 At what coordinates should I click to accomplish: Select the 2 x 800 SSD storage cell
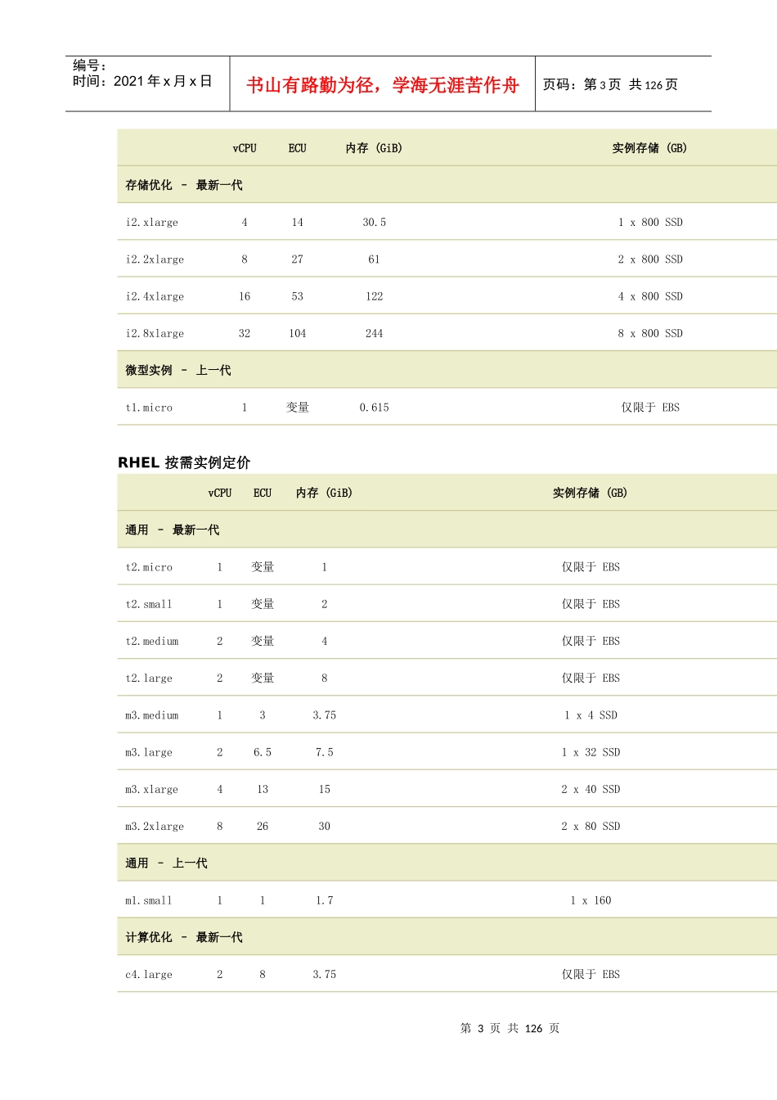coord(650,259)
